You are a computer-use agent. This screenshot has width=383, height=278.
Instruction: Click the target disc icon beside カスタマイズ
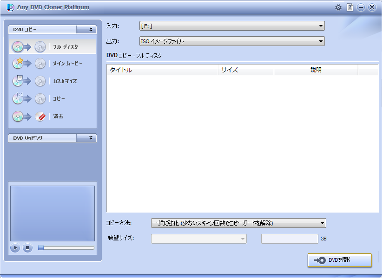40,81
